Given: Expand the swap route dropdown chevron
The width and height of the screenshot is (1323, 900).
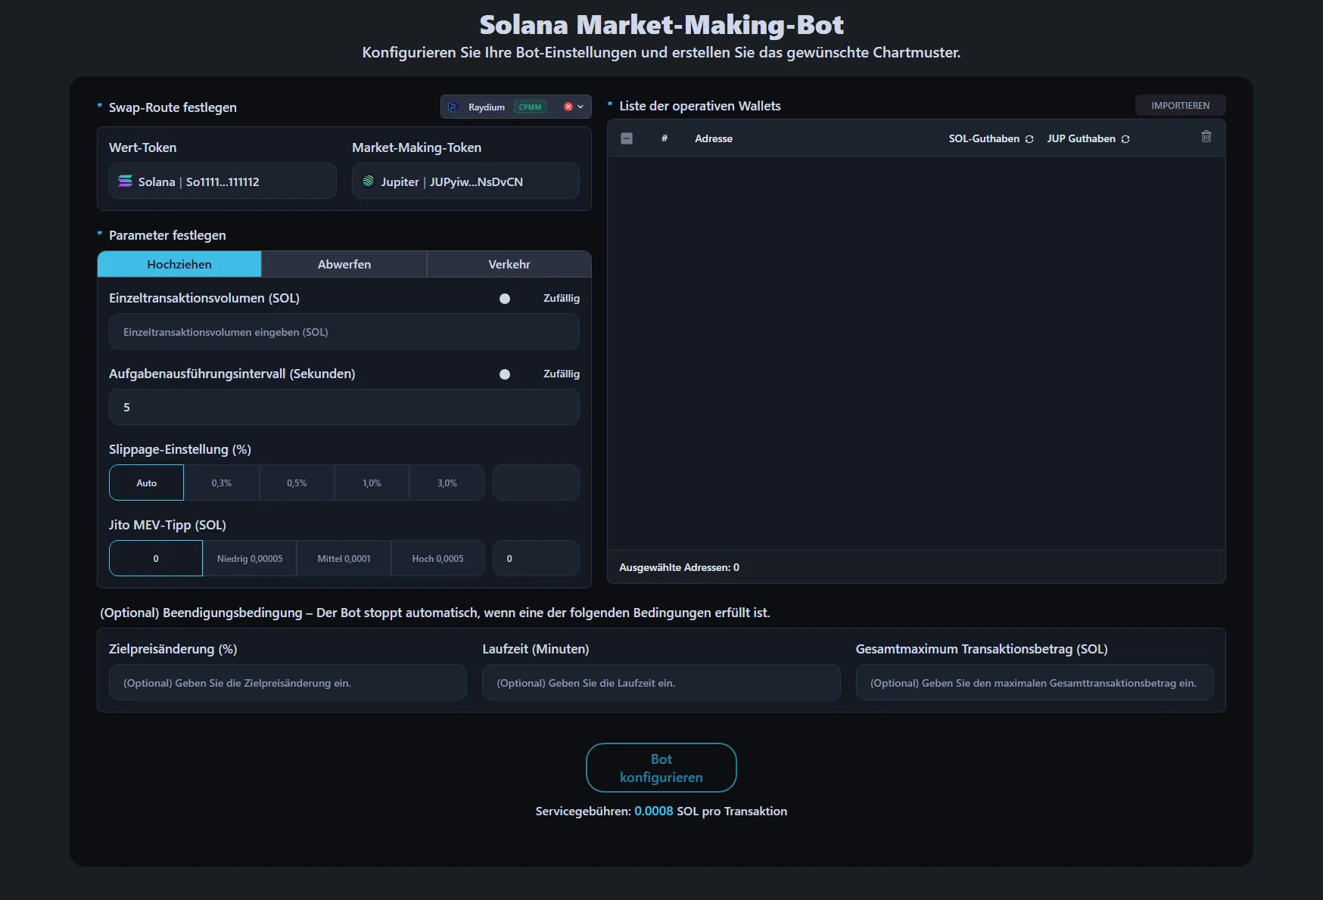Looking at the screenshot, I should (581, 107).
